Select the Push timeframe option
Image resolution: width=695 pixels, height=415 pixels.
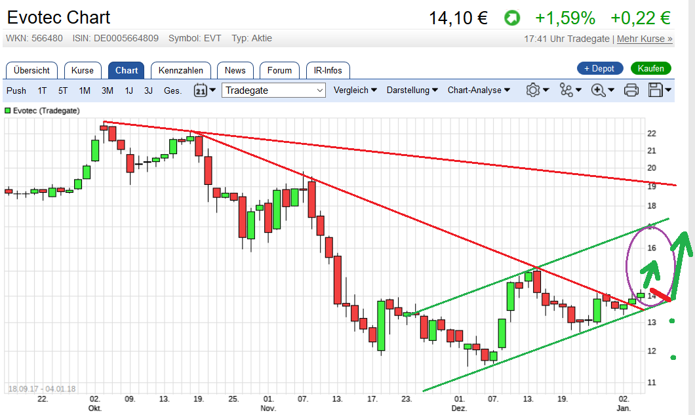tap(16, 90)
